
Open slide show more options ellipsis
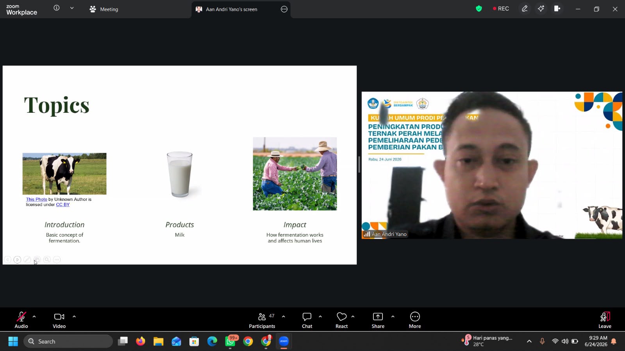point(57,260)
